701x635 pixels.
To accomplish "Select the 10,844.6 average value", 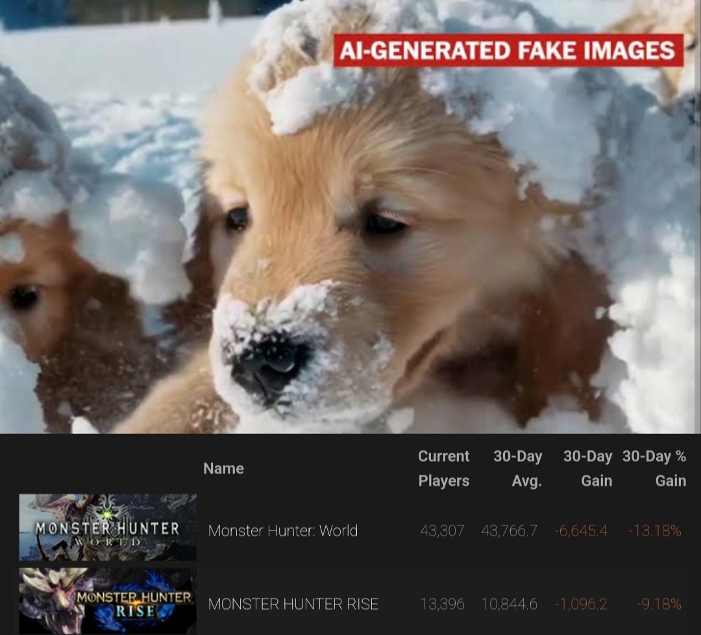I will pyautogui.click(x=510, y=604).
